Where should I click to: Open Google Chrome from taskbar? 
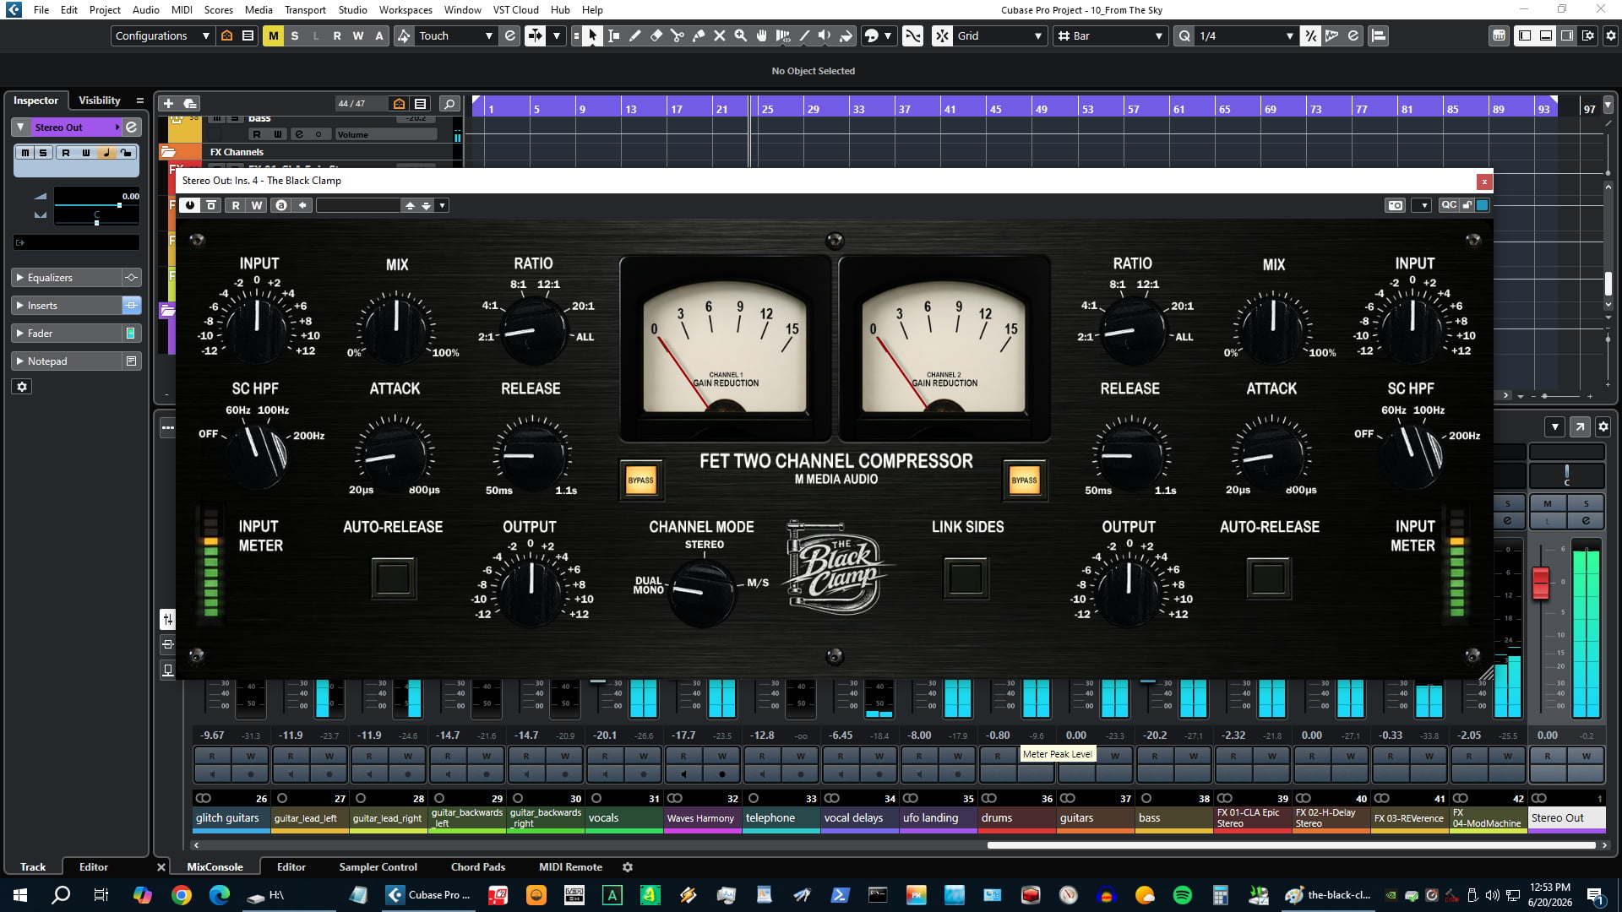[x=181, y=895]
